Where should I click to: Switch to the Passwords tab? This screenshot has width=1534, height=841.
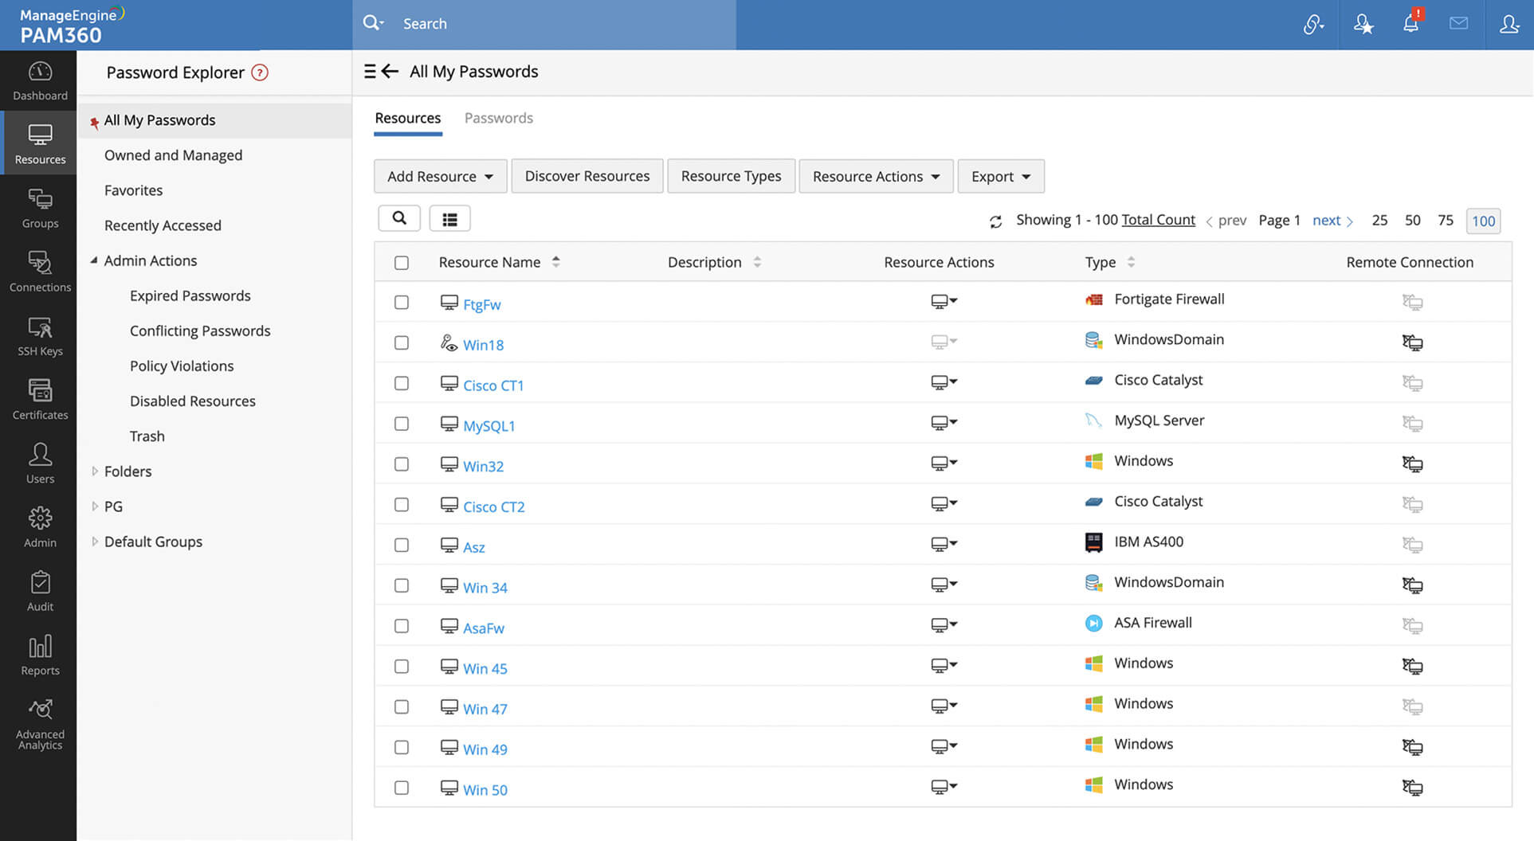click(498, 118)
